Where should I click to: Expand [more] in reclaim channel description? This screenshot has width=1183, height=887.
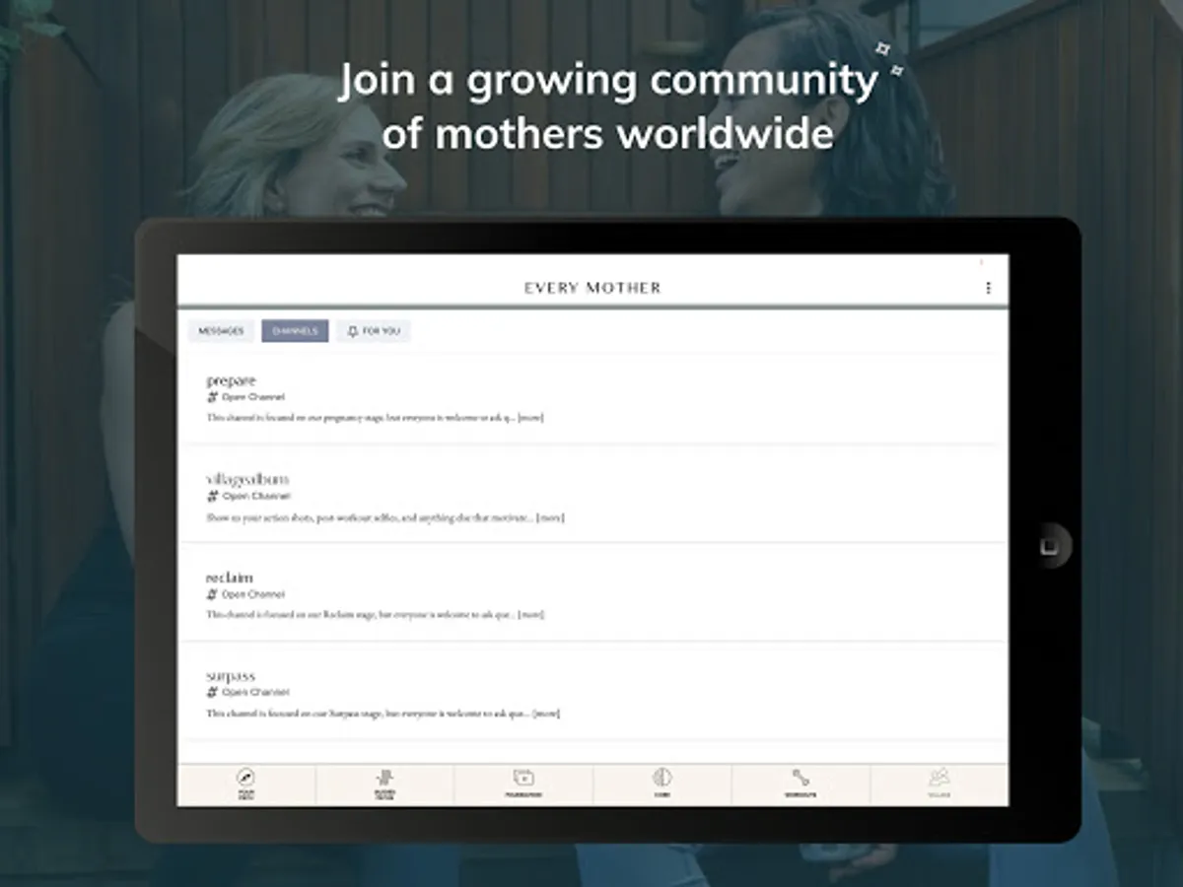[530, 615]
